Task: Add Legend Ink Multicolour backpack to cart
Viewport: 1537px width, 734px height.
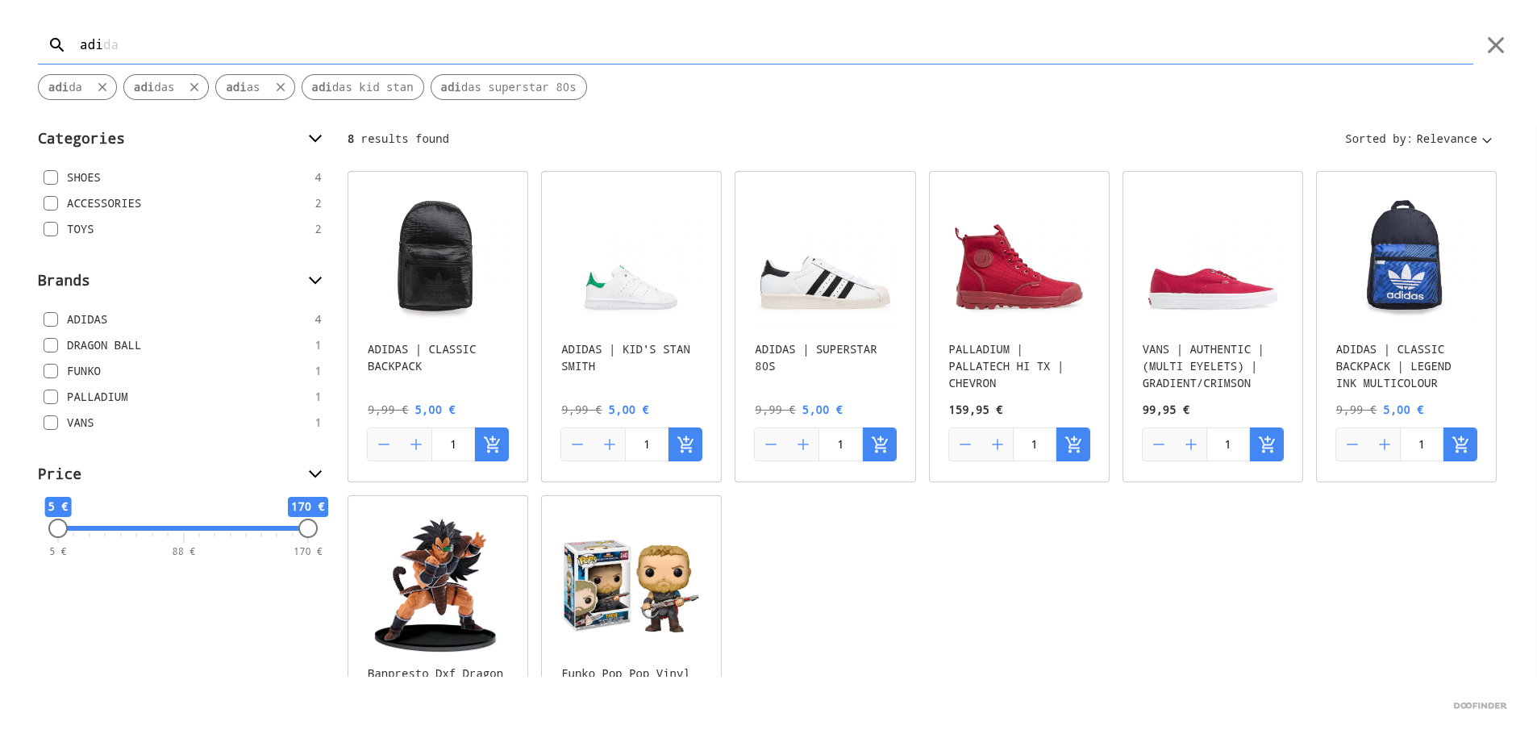Action: (x=1460, y=444)
